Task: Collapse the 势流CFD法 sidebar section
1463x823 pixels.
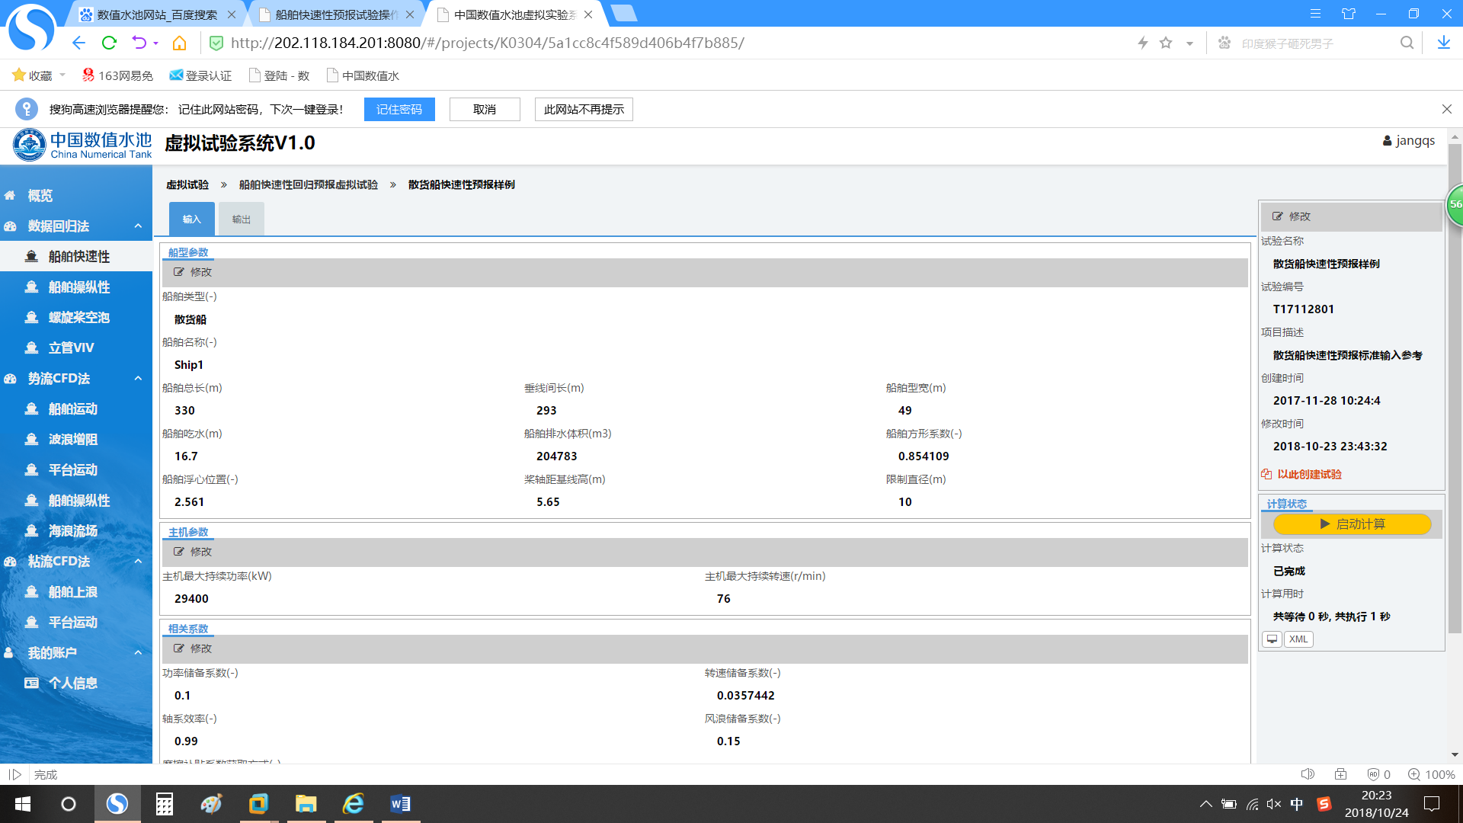Action: pos(138,379)
